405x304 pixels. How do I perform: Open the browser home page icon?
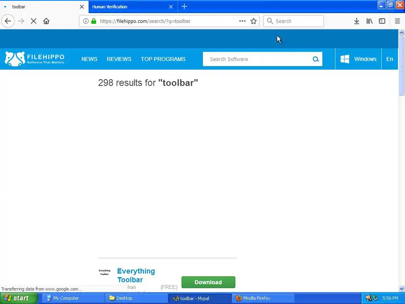click(46, 21)
